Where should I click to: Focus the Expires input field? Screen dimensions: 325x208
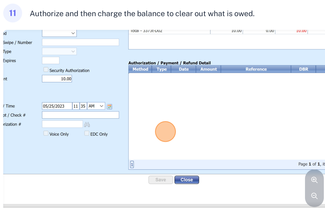50,61
